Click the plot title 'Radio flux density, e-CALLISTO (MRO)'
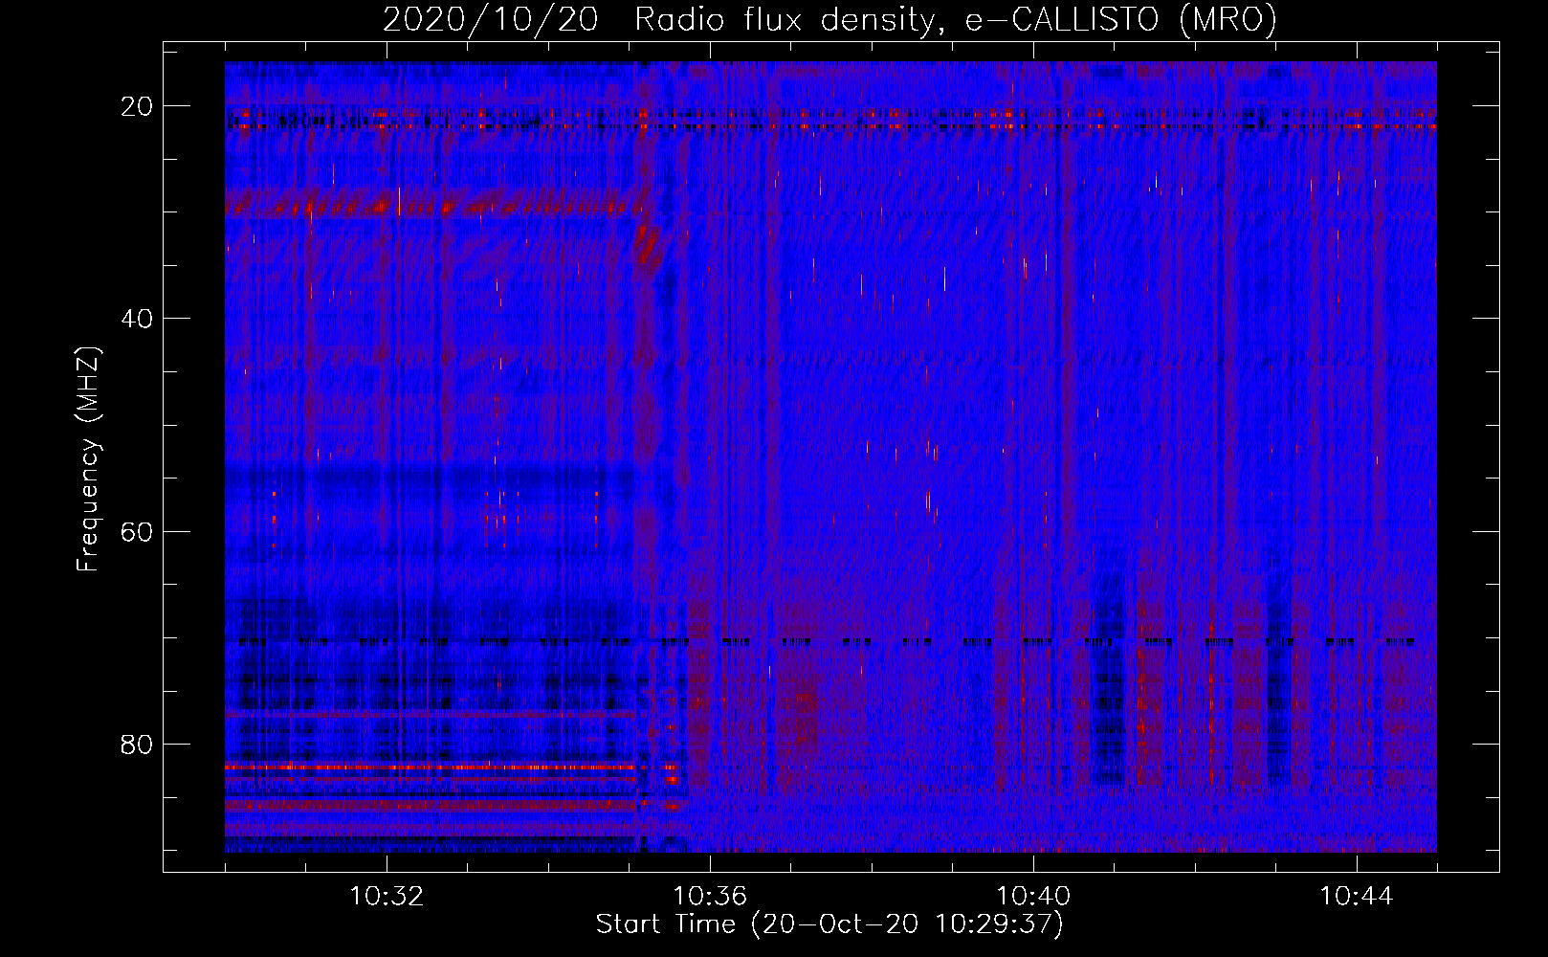Viewport: 1548px width, 957px height. (956, 19)
